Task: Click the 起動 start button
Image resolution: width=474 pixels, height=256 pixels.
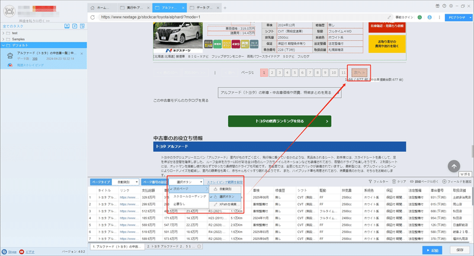Action: click(x=433, y=250)
